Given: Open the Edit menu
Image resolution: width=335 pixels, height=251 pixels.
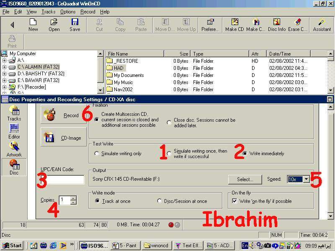Looking at the screenshot, I should pyautogui.click(x=18, y=12).
